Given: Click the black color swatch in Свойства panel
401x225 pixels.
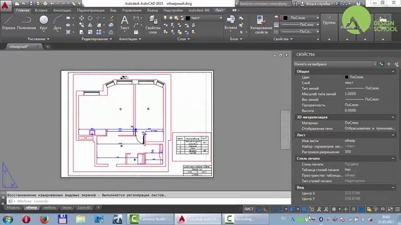Looking at the screenshot, I should [286, 18].
